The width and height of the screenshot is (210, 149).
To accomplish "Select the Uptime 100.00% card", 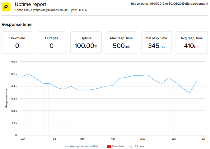I will (x=86, y=43).
